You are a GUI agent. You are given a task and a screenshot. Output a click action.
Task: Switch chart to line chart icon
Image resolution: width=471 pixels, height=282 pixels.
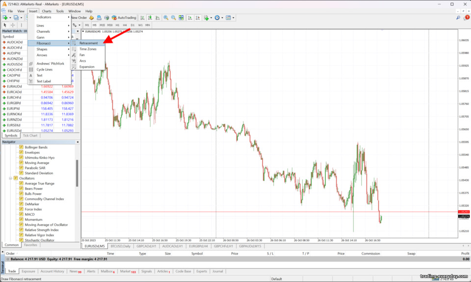pos(157,18)
